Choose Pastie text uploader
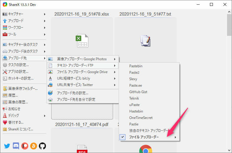232x153 pixels. [x=149, y=124]
